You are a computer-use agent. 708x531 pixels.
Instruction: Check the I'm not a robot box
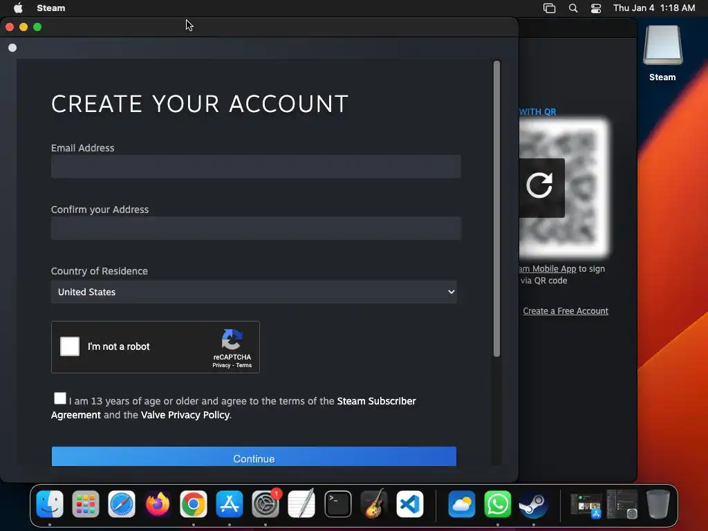(x=70, y=346)
